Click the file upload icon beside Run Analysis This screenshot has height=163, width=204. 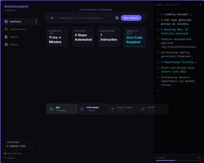click(x=117, y=18)
